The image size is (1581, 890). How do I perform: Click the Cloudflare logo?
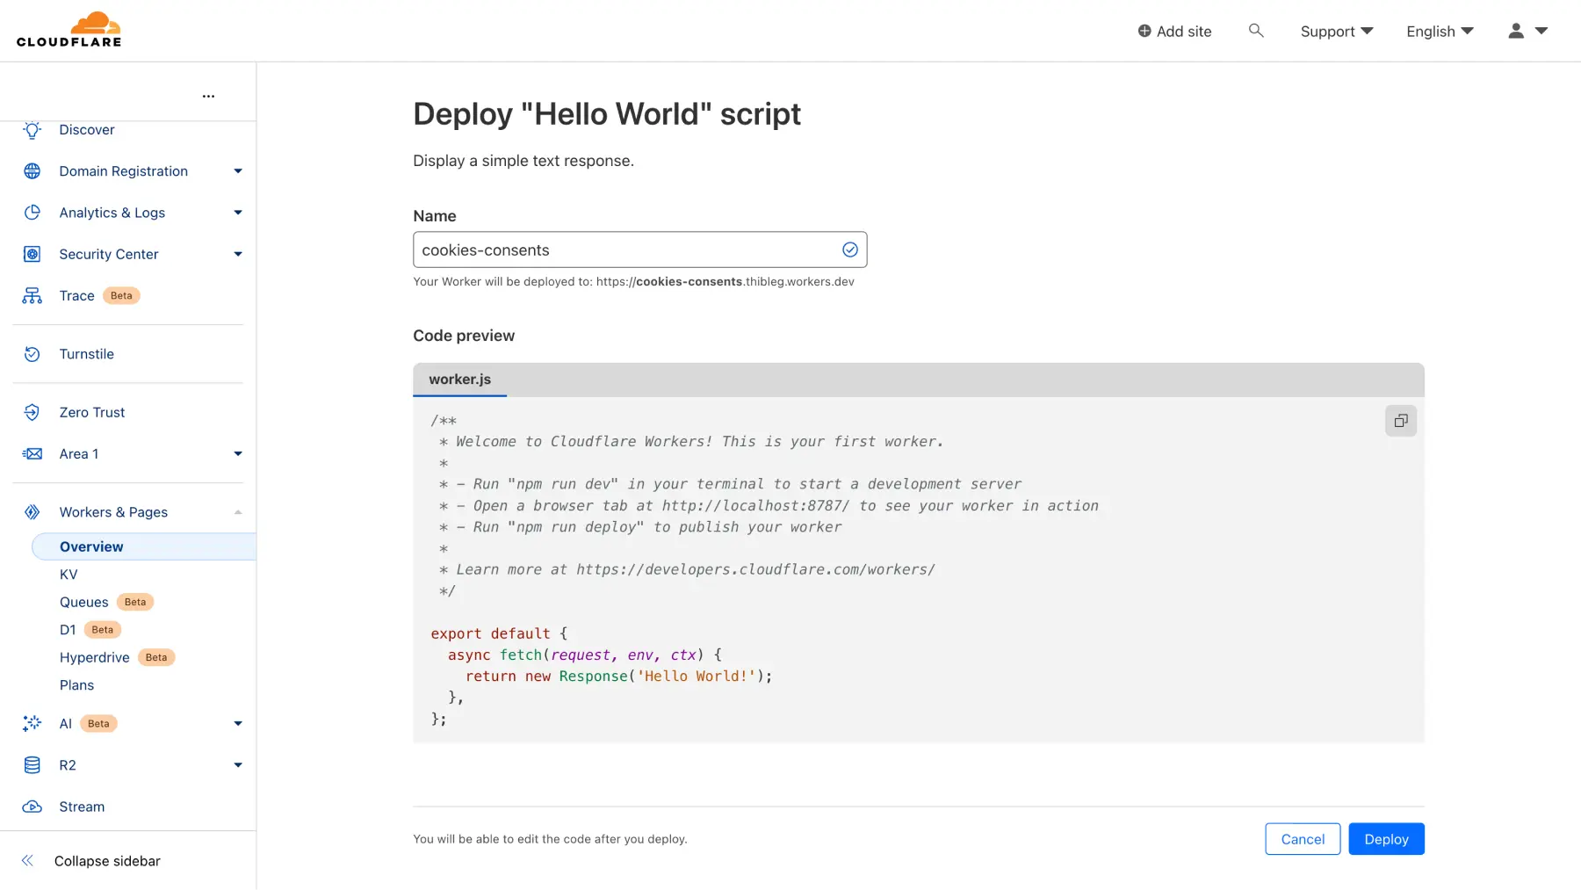(x=69, y=30)
